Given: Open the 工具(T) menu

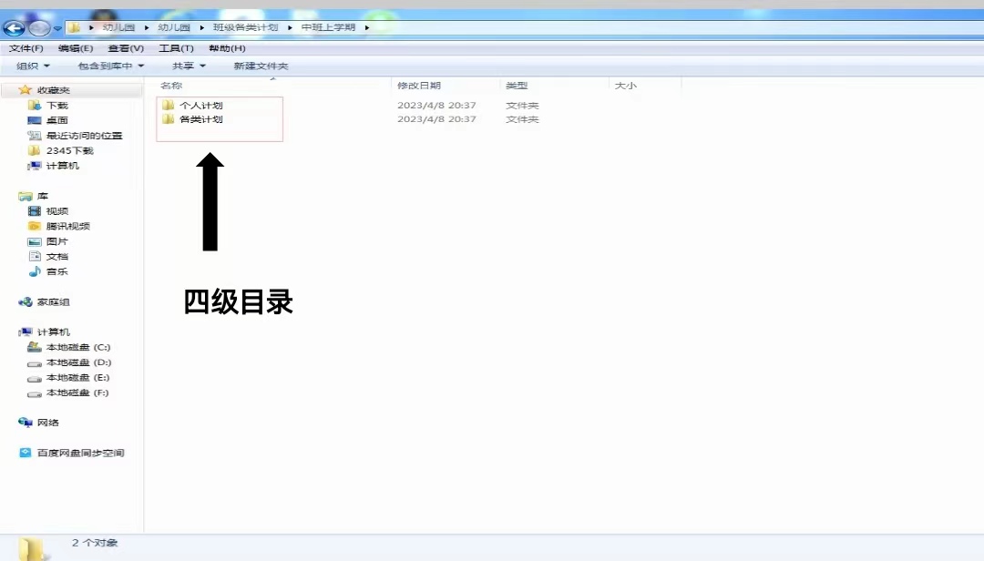Looking at the screenshot, I should coord(176,48).
